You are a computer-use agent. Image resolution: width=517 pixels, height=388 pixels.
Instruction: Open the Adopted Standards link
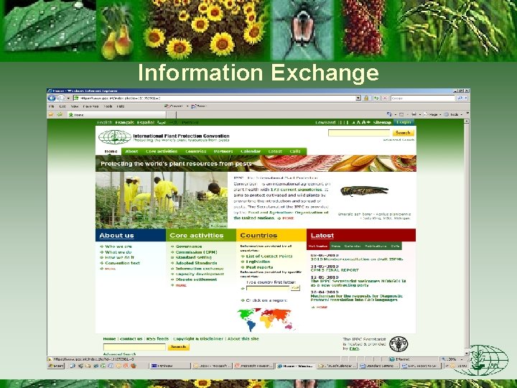tap(196, 263)
